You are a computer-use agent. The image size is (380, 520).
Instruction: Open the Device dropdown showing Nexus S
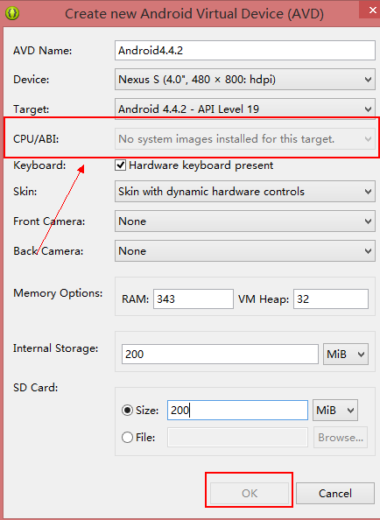point(245,80)
